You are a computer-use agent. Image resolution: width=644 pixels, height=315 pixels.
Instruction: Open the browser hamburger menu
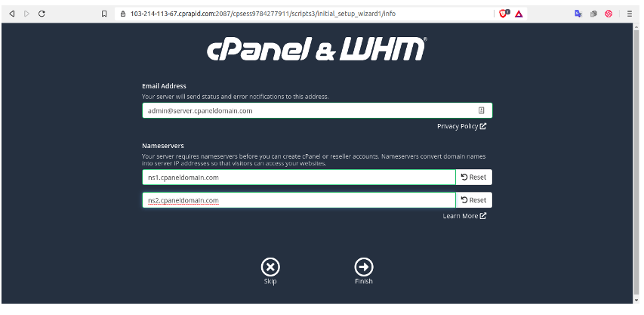point(630,14)
